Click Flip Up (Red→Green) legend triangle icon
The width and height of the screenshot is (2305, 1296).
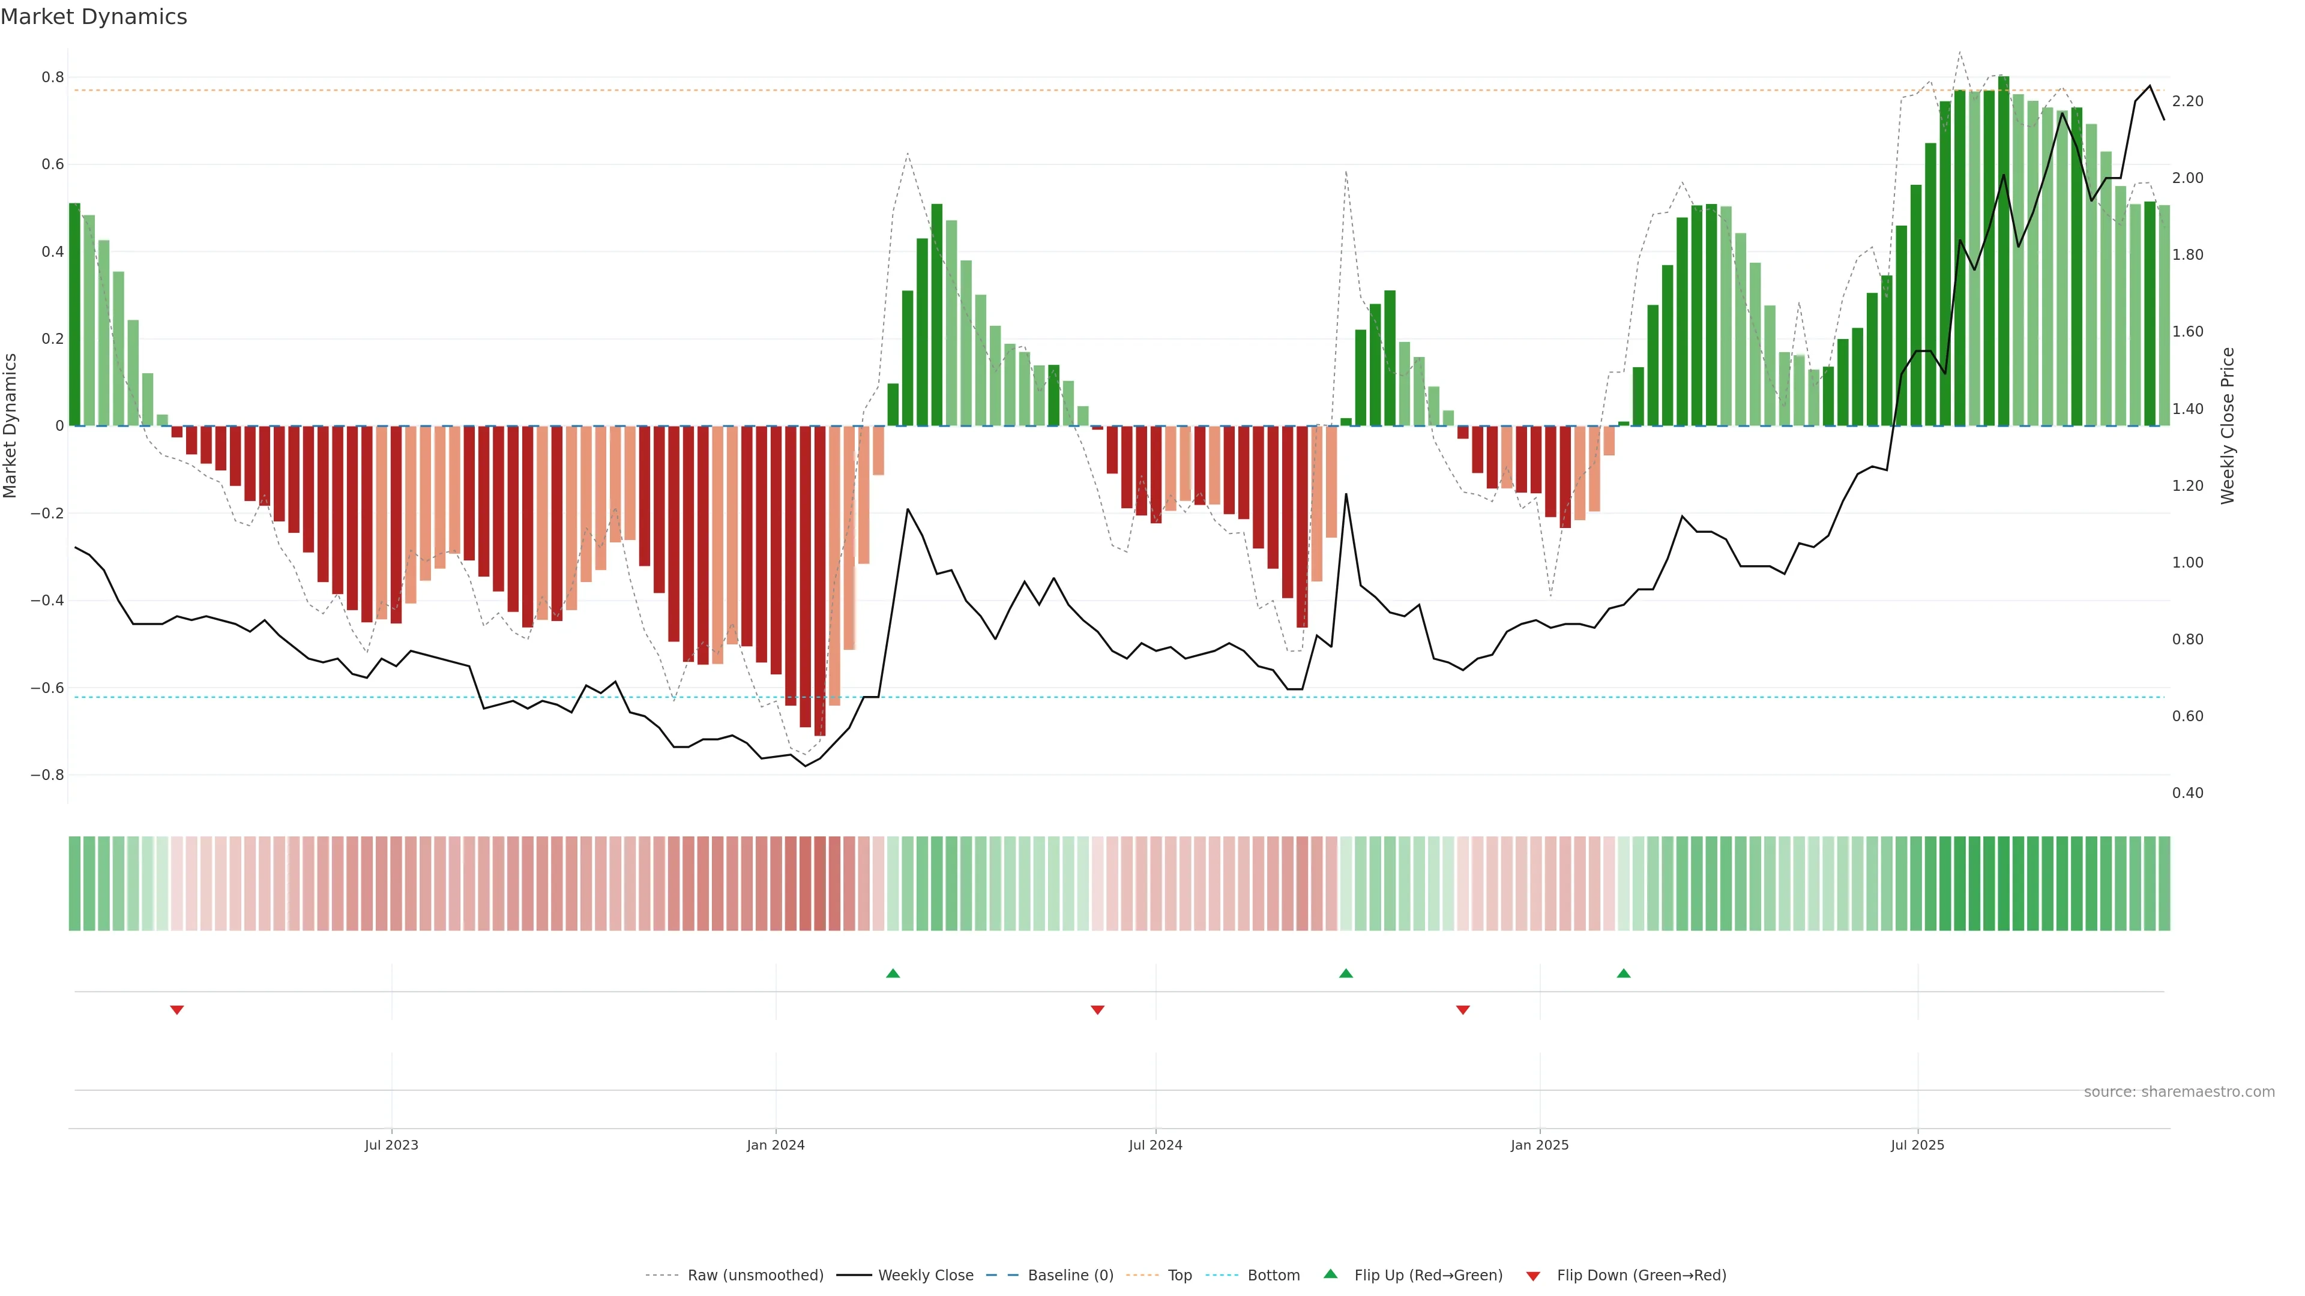pyautogui.click(x=1331, y=1274)
